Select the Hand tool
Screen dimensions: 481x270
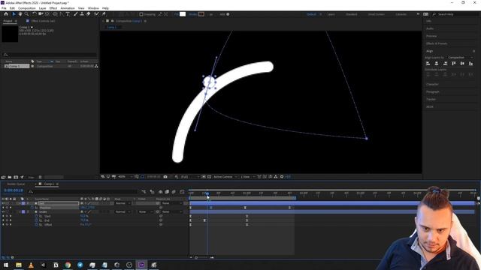[x=20, y=14]
